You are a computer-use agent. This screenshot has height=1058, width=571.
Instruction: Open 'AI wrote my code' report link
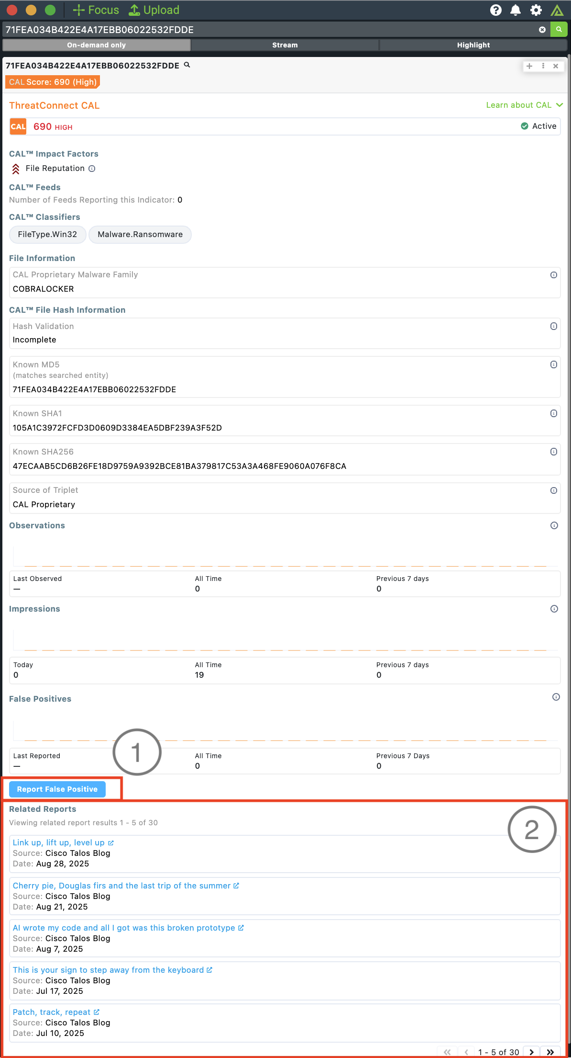(x=128, y=928)
